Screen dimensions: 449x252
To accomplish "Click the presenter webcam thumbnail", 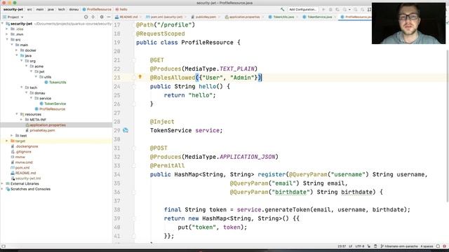I will click(x=408, y=23).
